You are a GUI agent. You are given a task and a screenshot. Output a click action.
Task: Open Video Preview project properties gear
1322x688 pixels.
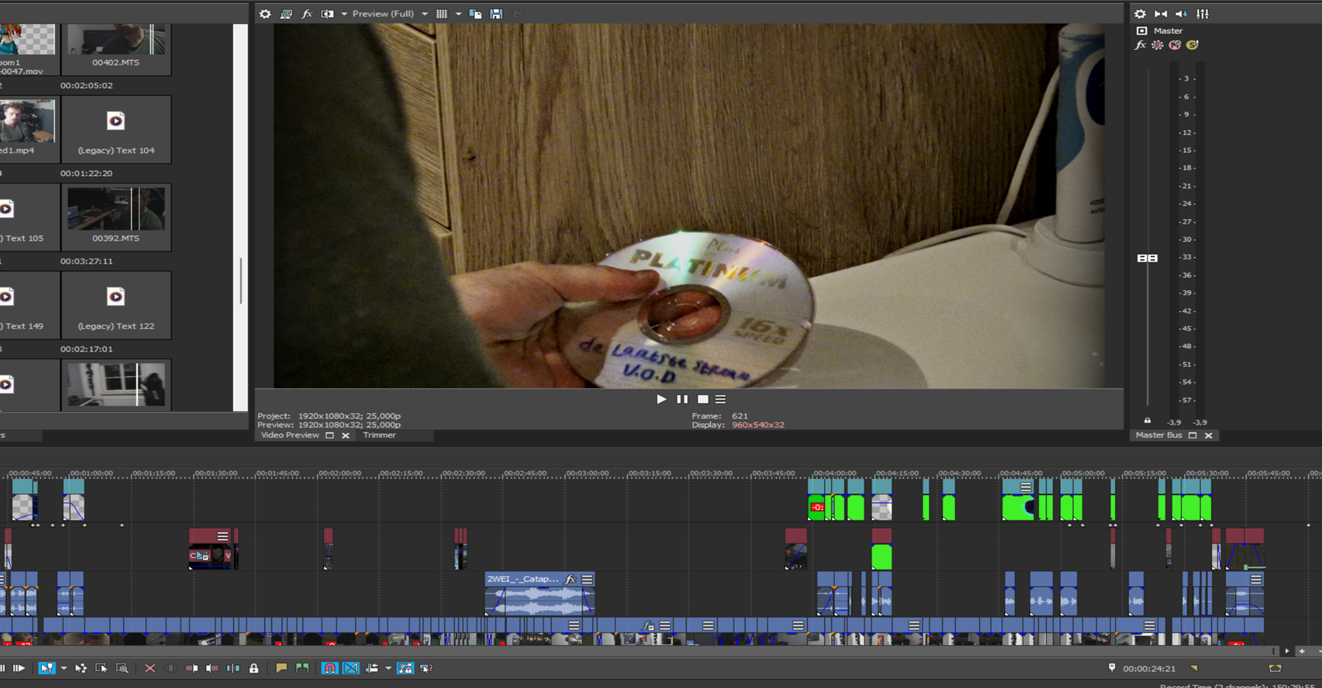click(265, 13)
